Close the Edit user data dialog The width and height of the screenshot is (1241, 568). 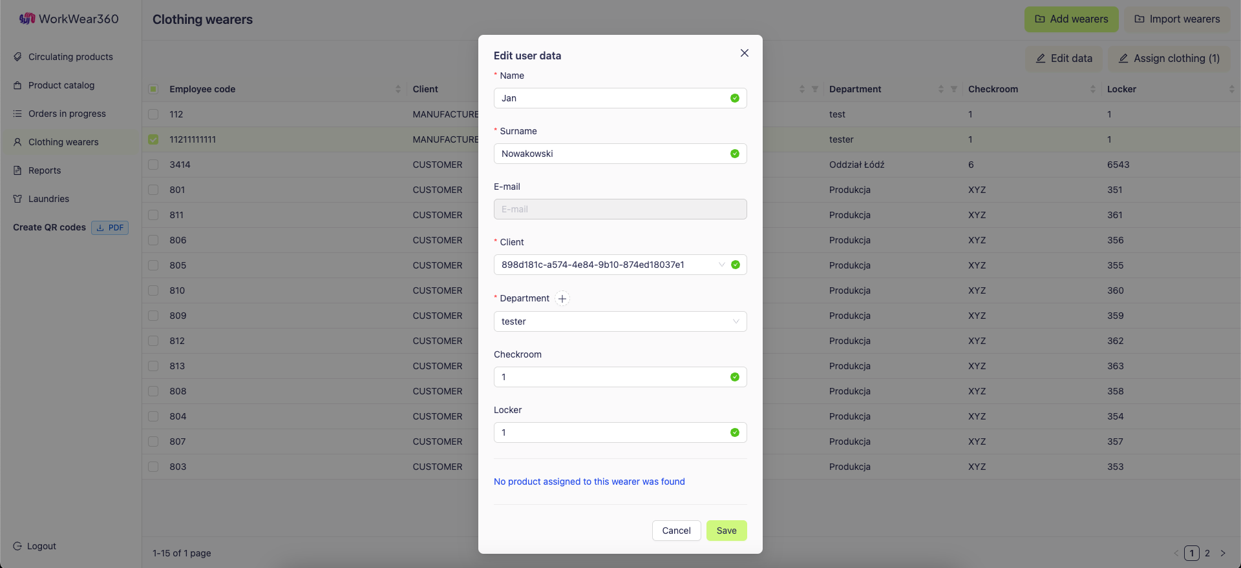click(745, 53)
